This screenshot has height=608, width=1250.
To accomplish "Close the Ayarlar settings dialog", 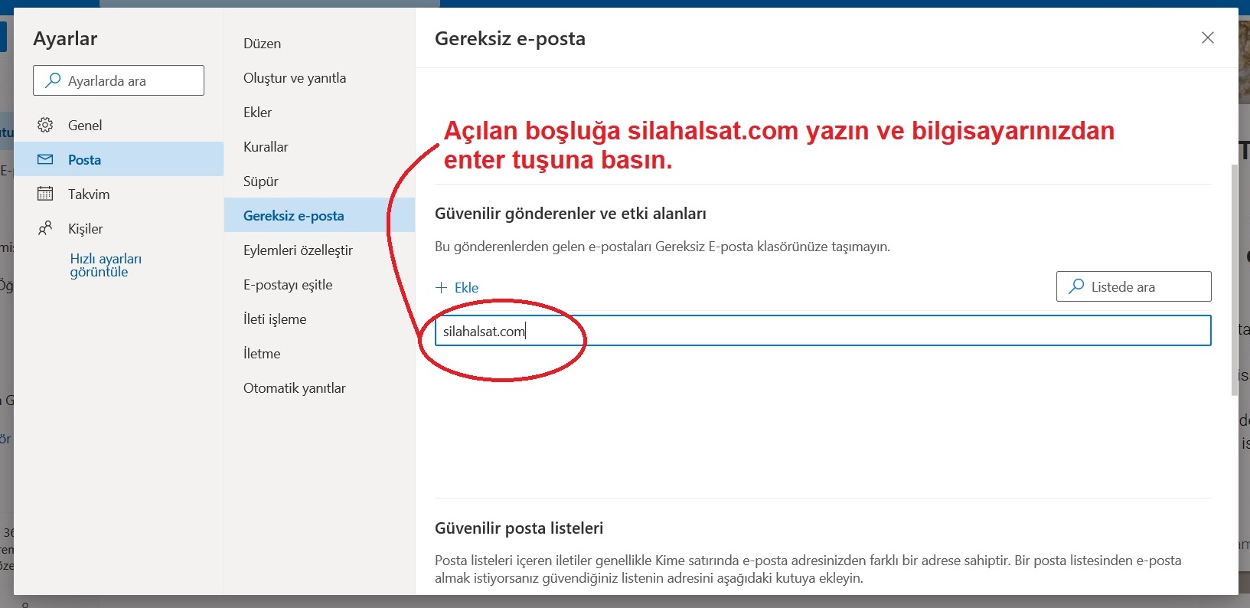I will pos(1207,38).
